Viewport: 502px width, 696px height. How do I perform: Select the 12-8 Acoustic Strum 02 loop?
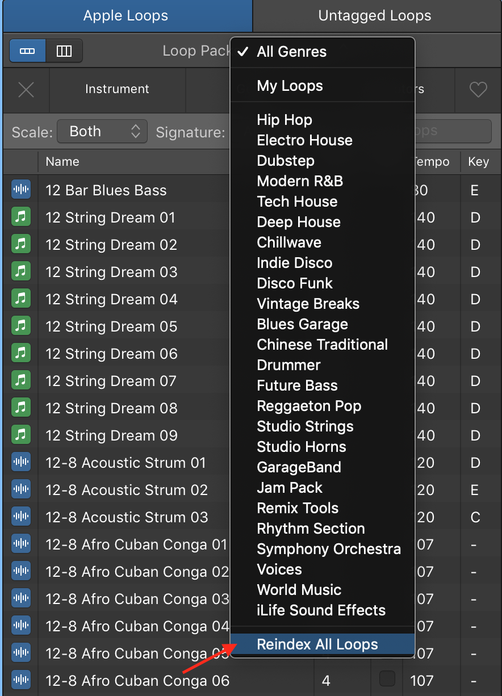tap(127, 490)
